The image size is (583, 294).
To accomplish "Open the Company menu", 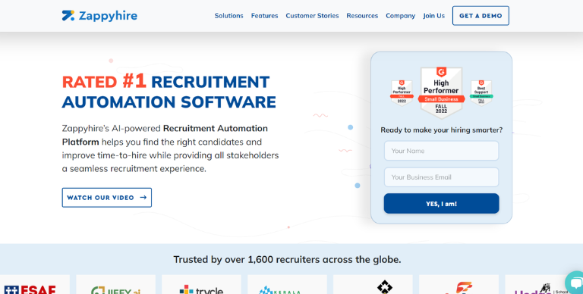I will point(401,16).
